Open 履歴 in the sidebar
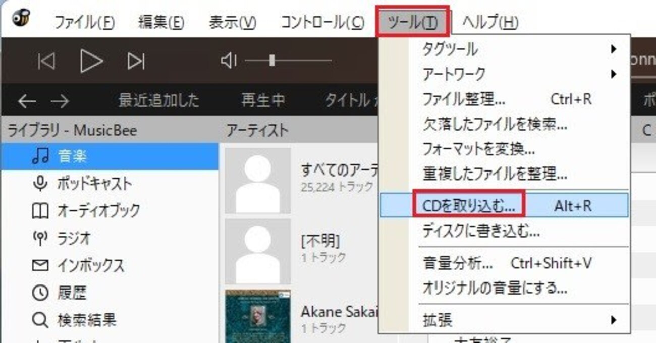 [x=110, y=293]
